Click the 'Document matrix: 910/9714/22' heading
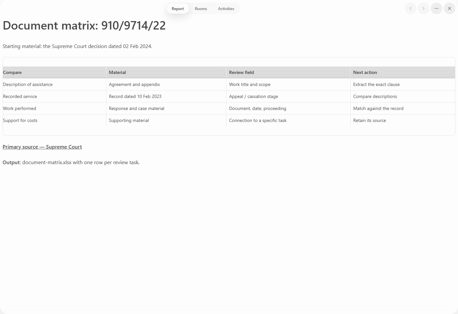 84,25
